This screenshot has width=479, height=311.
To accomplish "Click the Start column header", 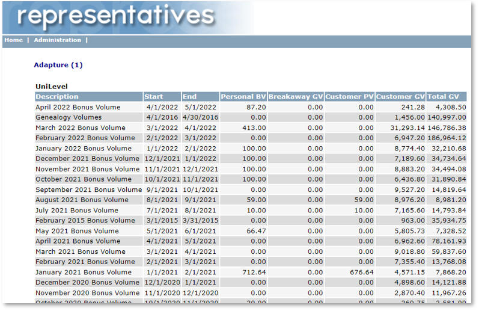I will [153, 97].
